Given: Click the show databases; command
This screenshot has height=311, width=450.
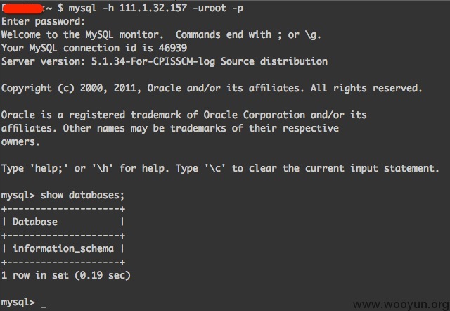Looking at the screenshot, I should (x=83, y=196).
